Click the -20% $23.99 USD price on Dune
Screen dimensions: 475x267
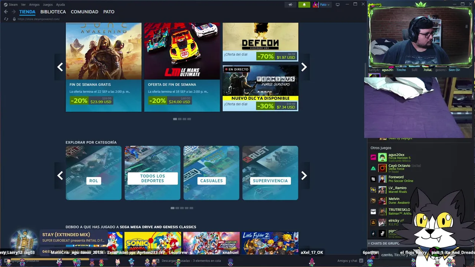(91, 101)
